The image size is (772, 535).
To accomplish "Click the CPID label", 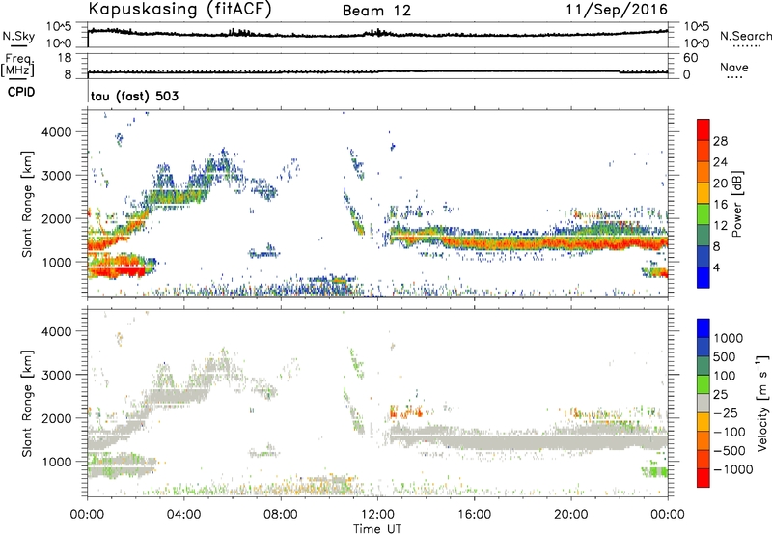I will click(x=21, y=92).
